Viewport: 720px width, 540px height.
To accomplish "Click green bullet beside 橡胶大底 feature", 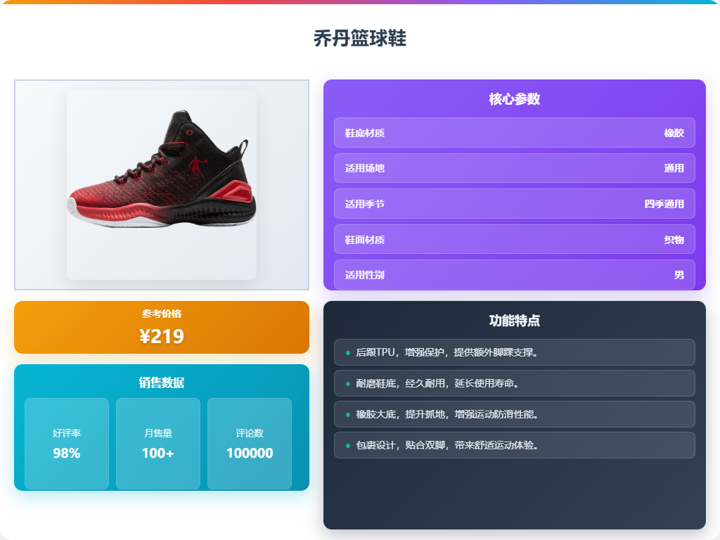I will tap(347, 415).
